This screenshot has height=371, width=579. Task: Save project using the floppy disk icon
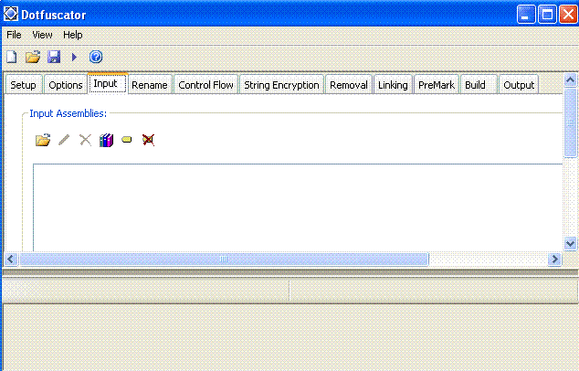tap(54, 57)
